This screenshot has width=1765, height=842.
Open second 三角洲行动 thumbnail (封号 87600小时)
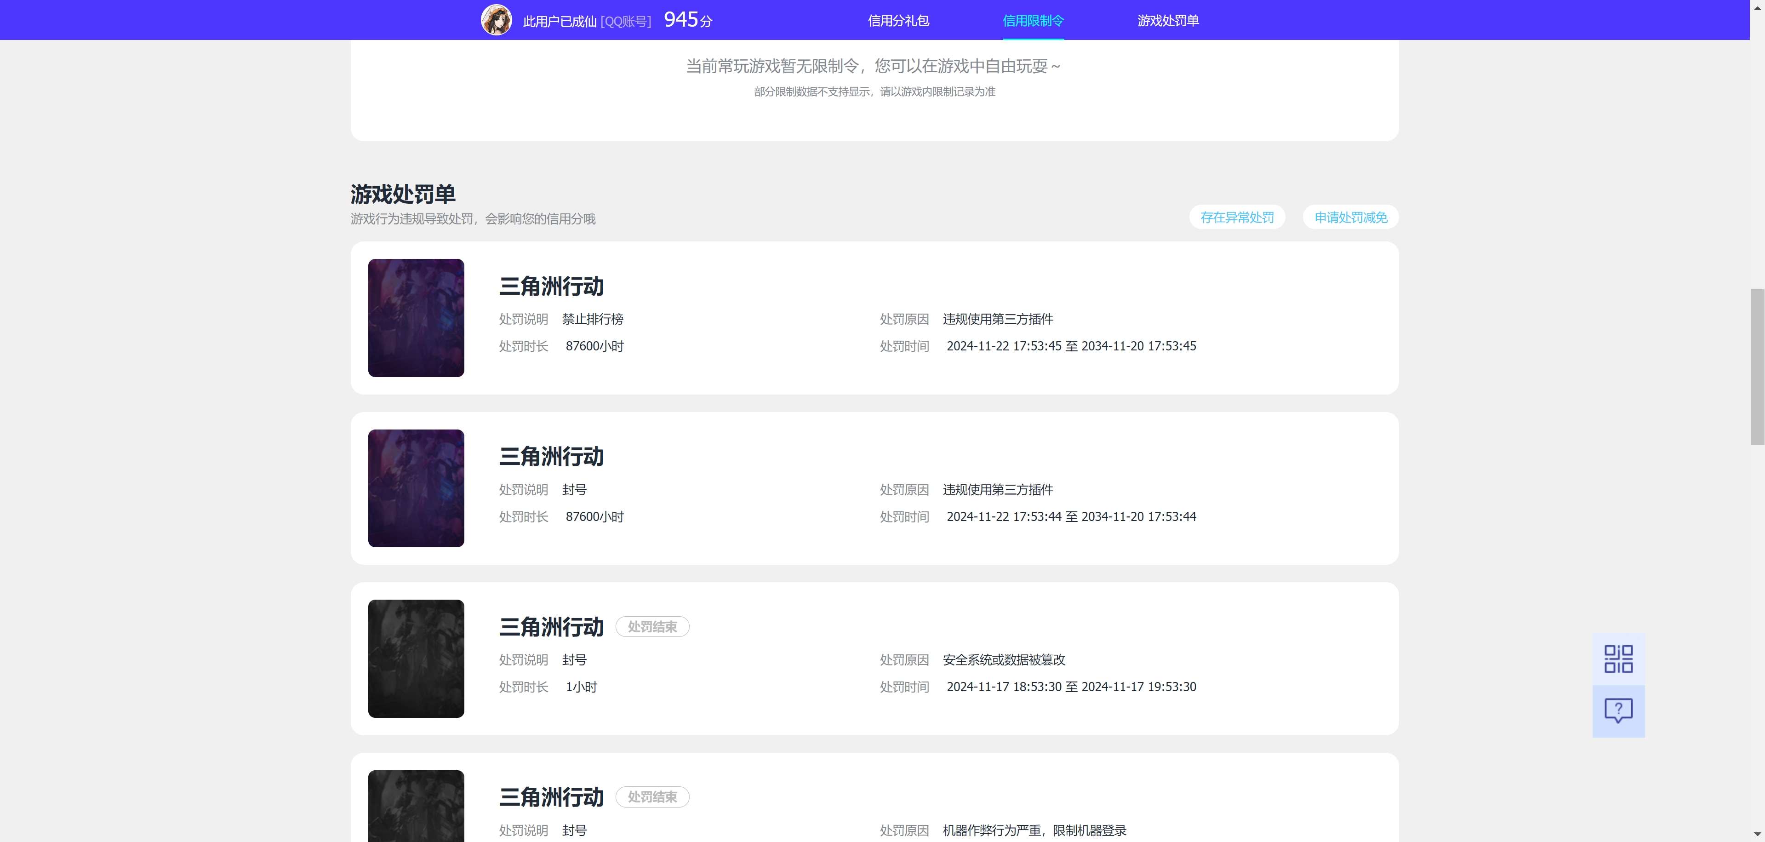point(416,488)
